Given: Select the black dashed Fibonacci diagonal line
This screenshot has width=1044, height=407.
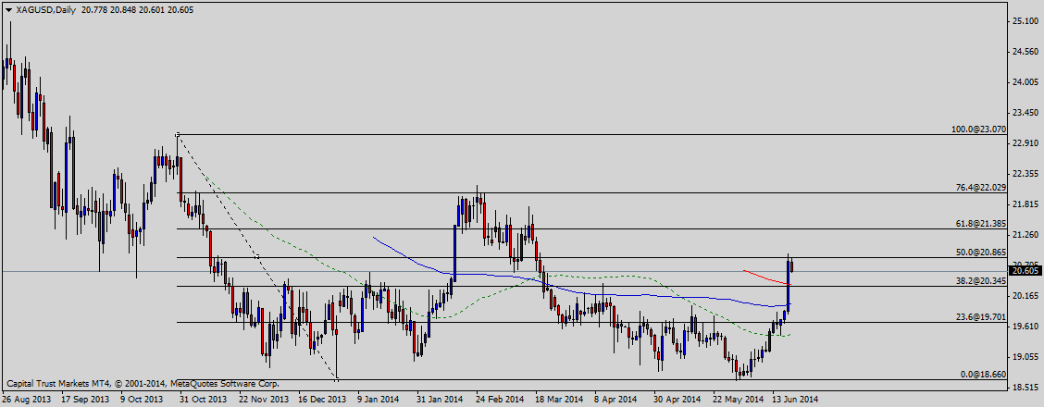Looking at the screenshot, I should (x=257, y=257).
